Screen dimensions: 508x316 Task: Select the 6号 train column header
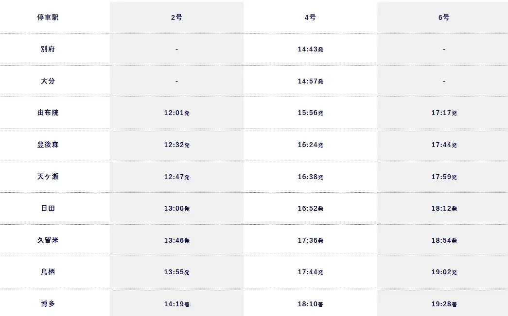[444, 17]
